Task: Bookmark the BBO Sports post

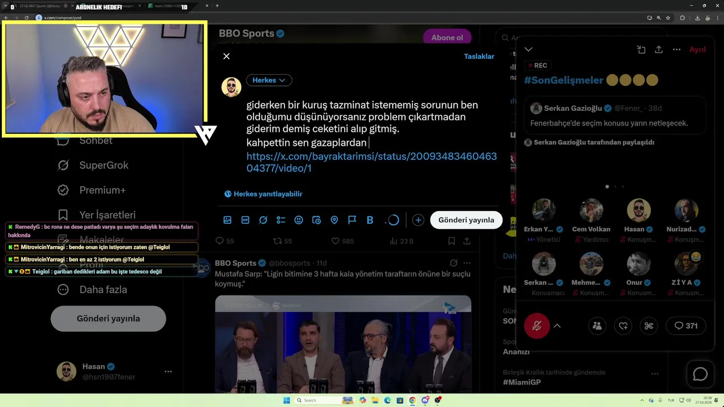Action: [x=451, y=241]
